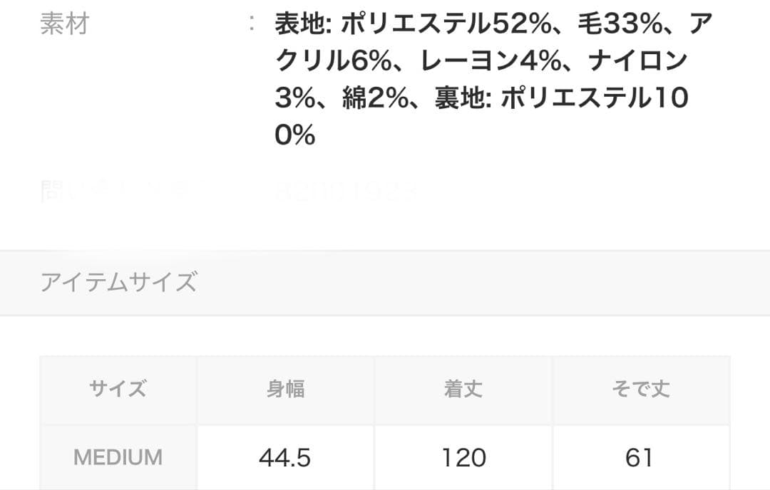770x490 pixels.
Task: Click the 120 length value
Action: point(463,458)
